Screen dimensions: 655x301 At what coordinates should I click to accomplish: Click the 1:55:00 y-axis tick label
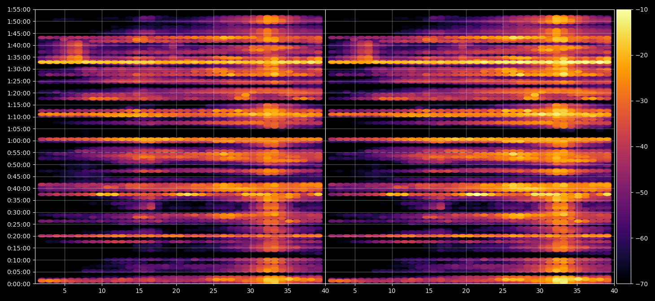[x=19, y=9]
